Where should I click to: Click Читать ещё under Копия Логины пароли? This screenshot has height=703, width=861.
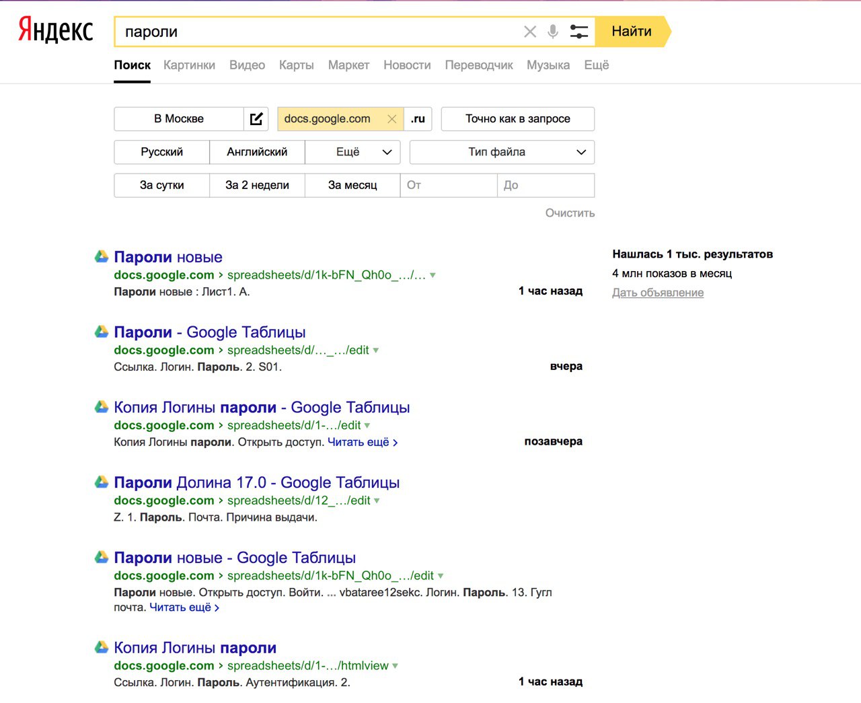(x=363, y=442)
